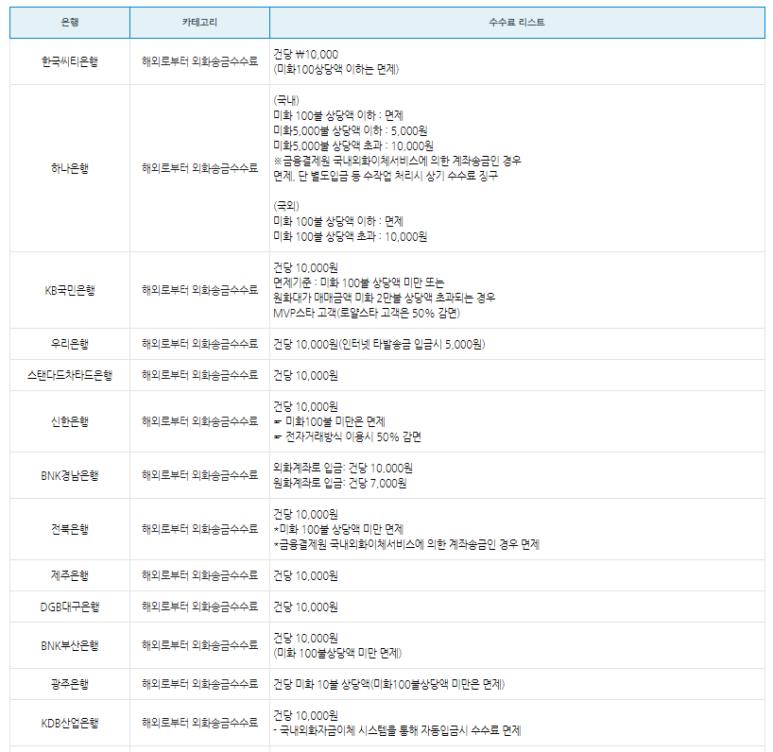Click 원화대가 매매금액 미화 2만불 line
This screenshot has height=752, width=773.
[x=385, y=298]
